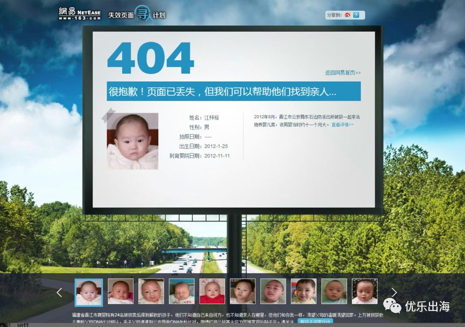Viewport: 465px width, 327px height.
Task: Select the second thumbnail in the photo strip
Action: point(121,292)
